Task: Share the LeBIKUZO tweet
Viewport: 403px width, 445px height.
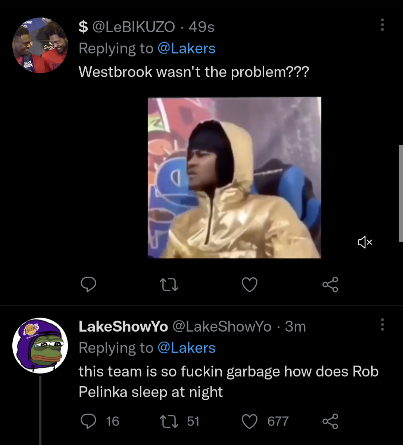Action: (x=330, y=285)
